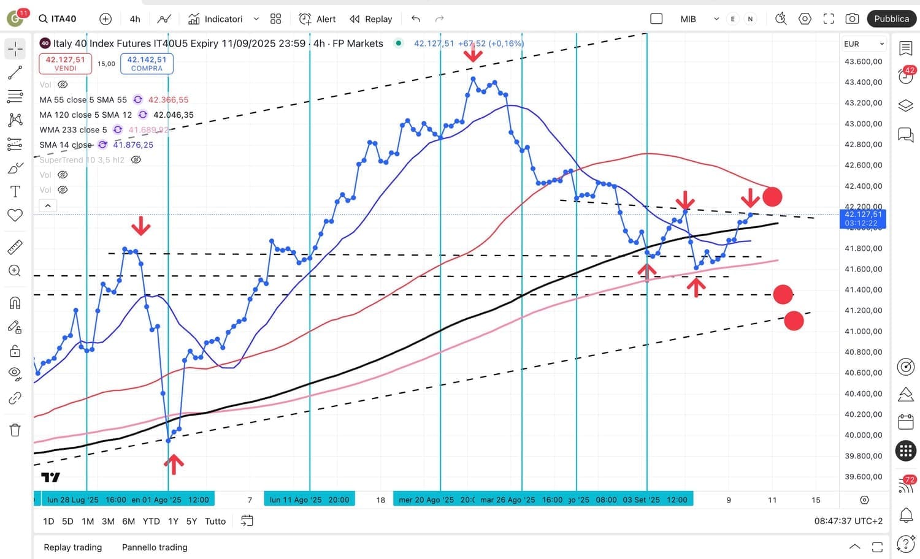Collapse the indicator legend arrow
The width and height of the screenshot is (920, 559).
pos(48,205)
